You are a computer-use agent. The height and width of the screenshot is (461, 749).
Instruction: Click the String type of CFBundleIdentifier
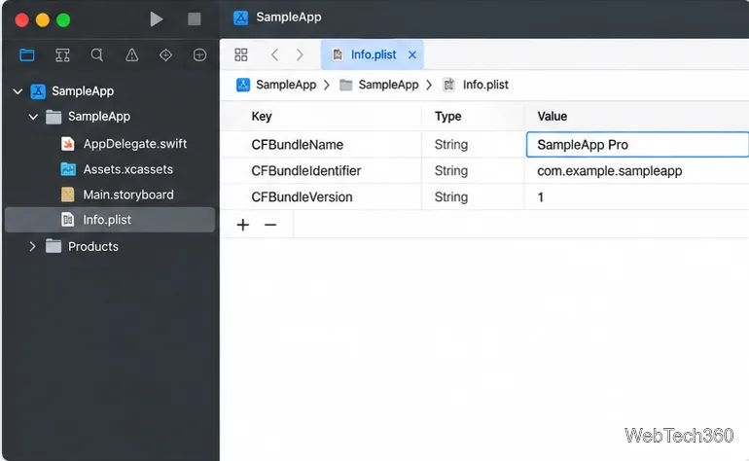tap(451, 170)
